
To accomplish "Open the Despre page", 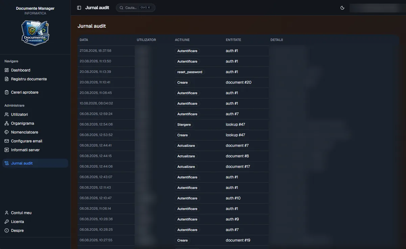I will [x=35, y=230].
